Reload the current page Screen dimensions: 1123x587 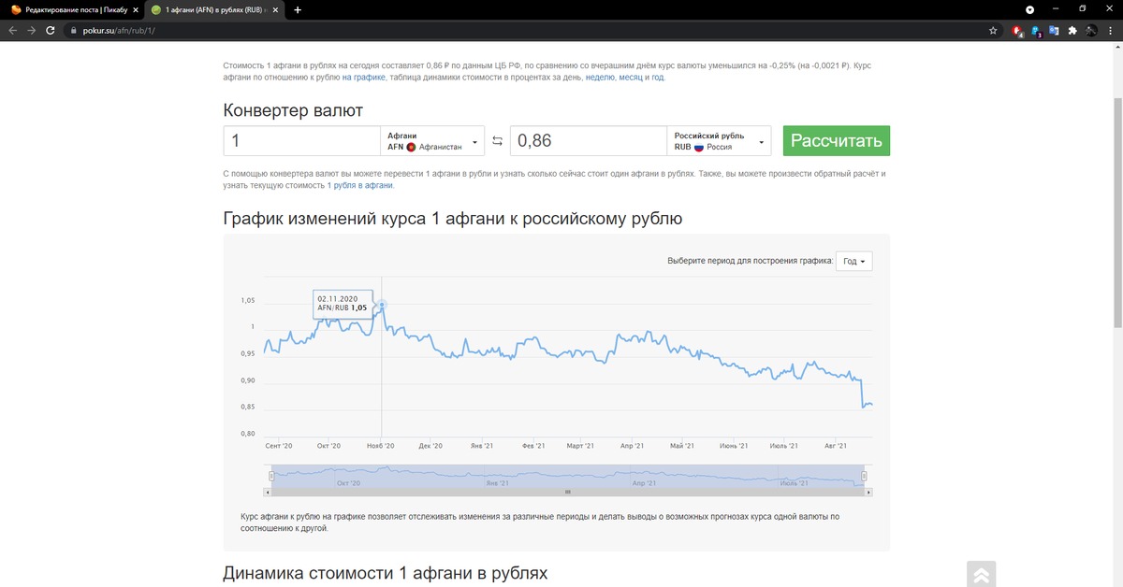[x=50, y=30]
